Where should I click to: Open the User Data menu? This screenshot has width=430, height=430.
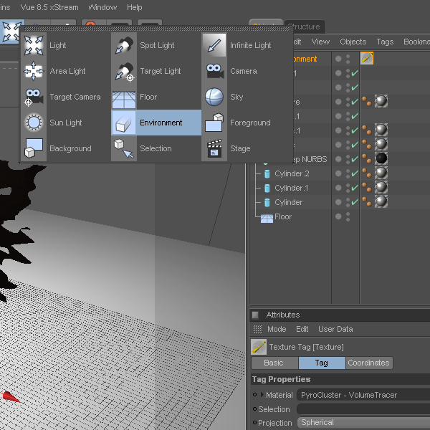(x=335, y=329)
